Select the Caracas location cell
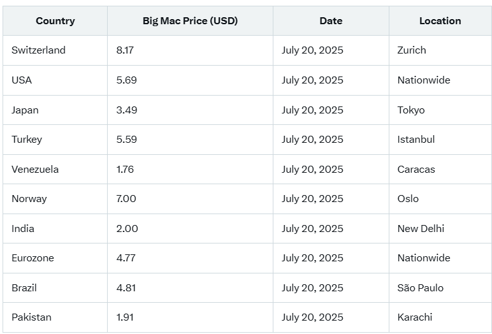The width and height of the screenshot is (492, 334). tap(440, 170)
